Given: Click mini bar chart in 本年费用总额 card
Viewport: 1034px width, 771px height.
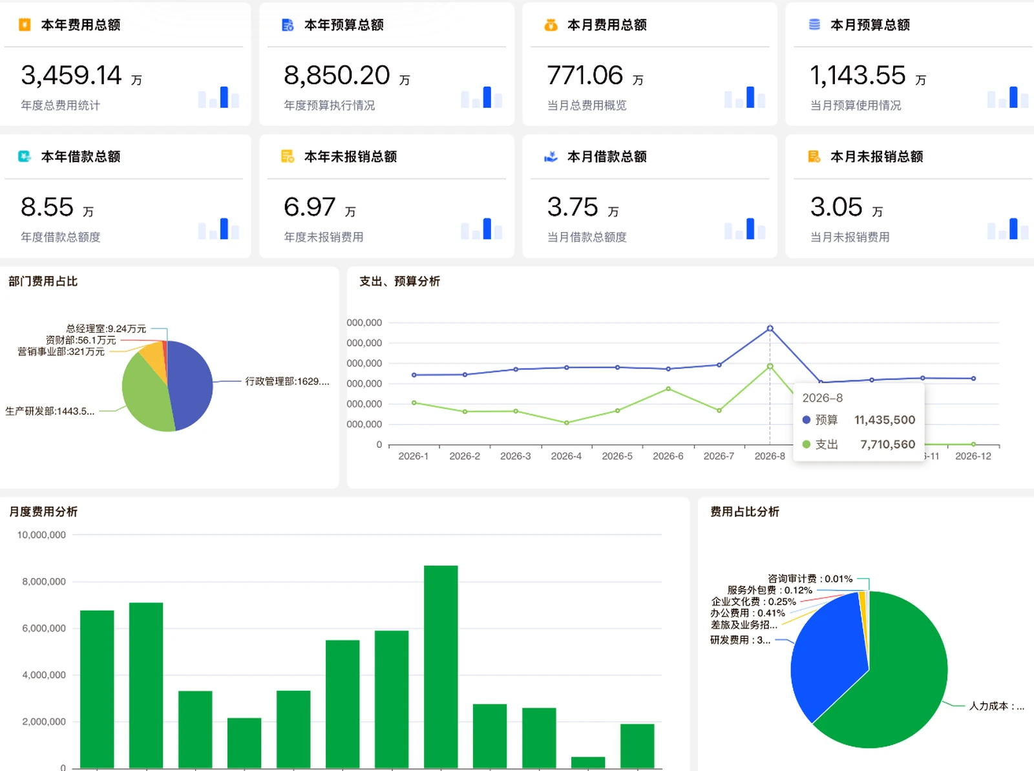Looking at the screenshot, I should point(218,97).
